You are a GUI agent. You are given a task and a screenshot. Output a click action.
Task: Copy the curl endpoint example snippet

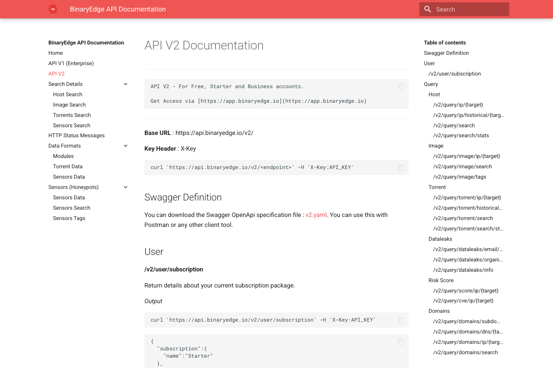click(401, 168)
